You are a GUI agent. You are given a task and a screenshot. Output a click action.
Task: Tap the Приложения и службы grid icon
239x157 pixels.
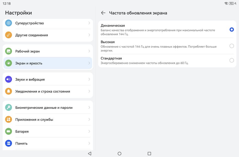pos(9,120)
